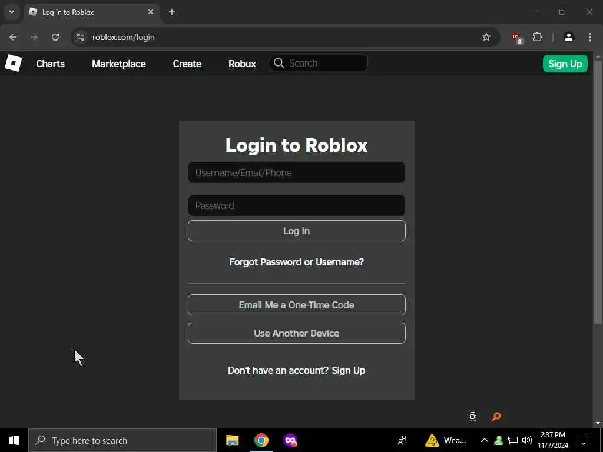Open the weather widget in the taskbar

[x=446, y=440]
